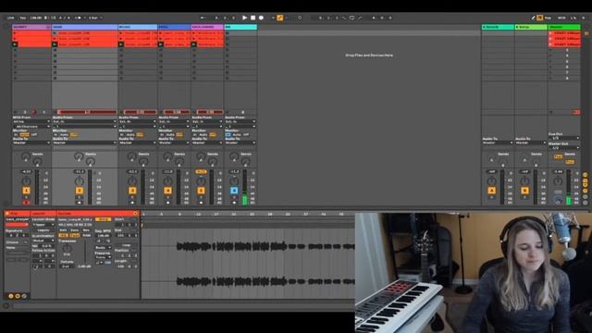Toggle track 5 activator button
The image size is (592, 333).
[201, 191]
